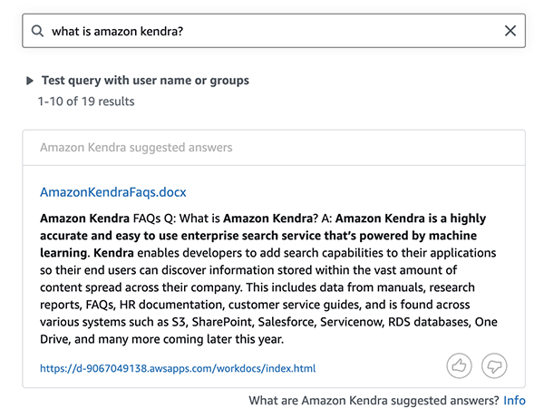Click 'many more coming later this year' text

[181, 339]
